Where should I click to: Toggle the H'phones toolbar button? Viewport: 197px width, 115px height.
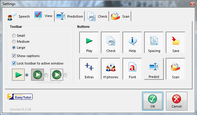(x=111, y=69)
